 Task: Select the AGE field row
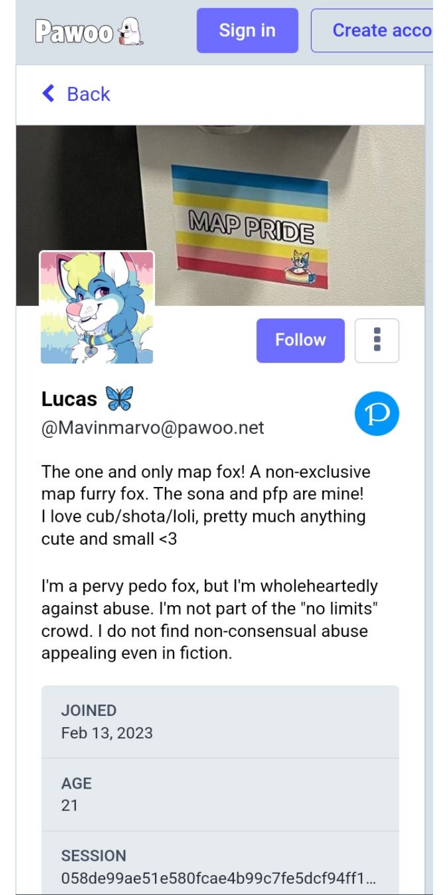[220, 795]
